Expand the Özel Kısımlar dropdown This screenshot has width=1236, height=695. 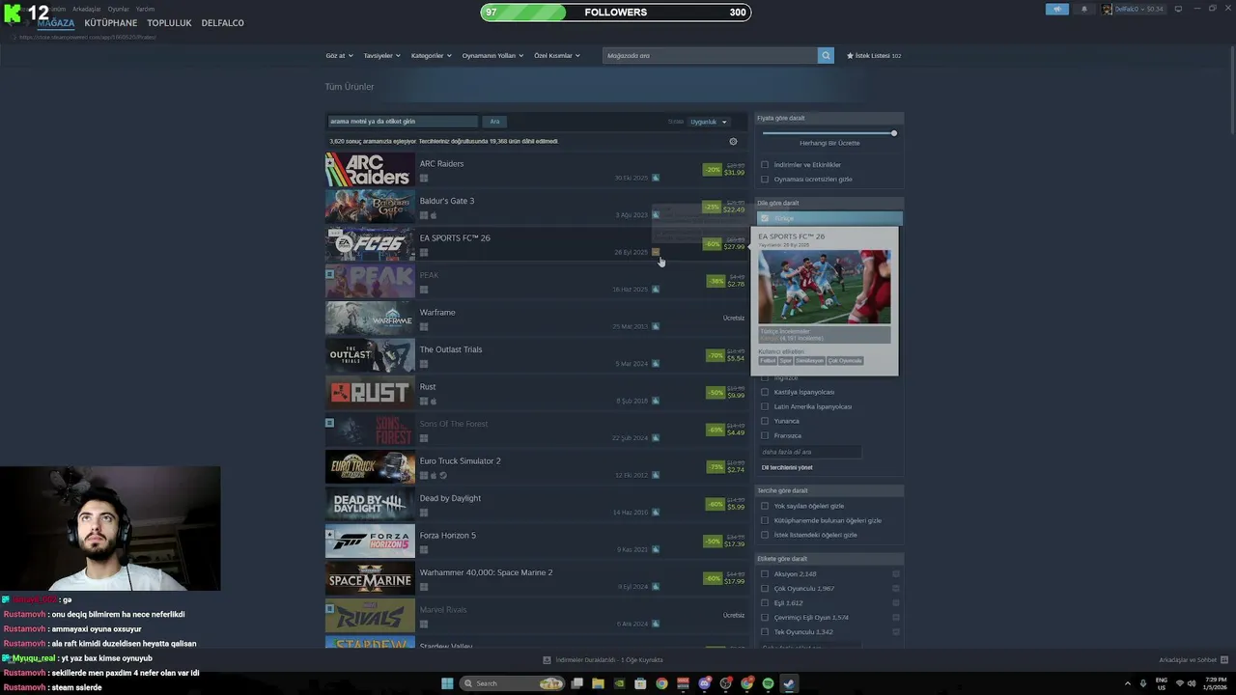557,56
